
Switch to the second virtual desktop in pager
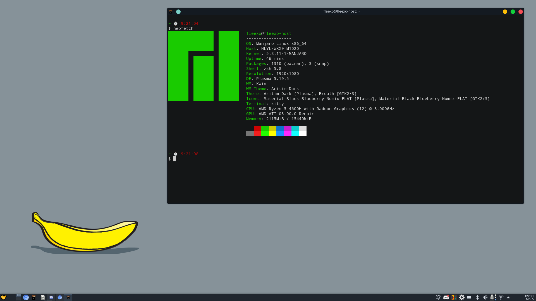[x=18, y=299]
